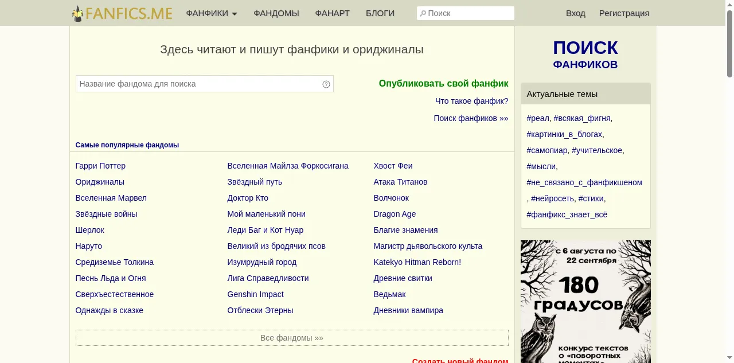
Task: Go to the ФАНАРТ section
Action: coord(332,13)
